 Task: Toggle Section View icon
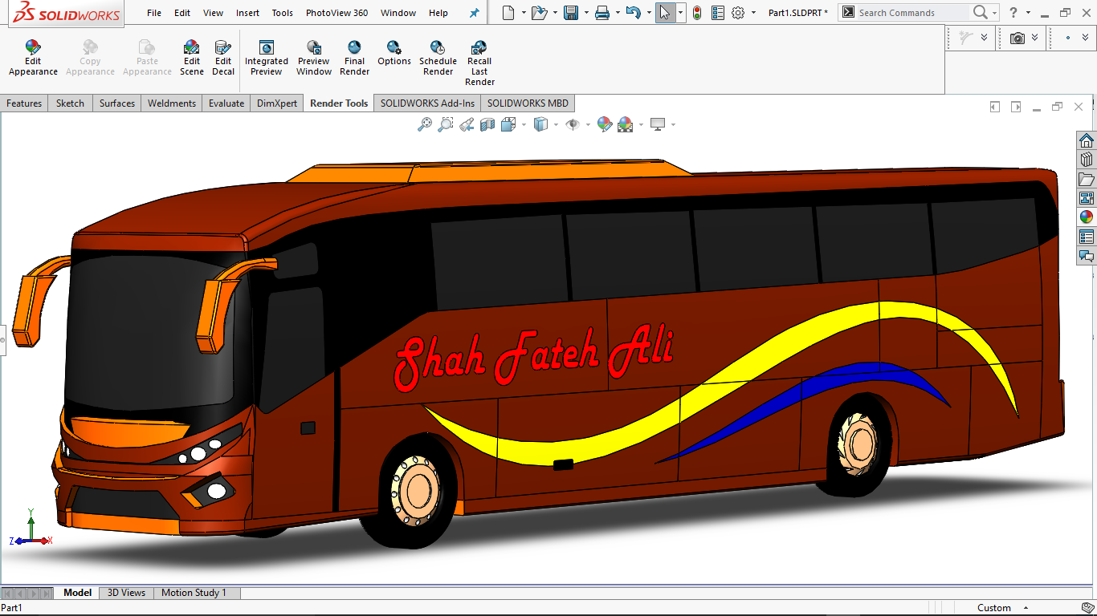(487, 124)
